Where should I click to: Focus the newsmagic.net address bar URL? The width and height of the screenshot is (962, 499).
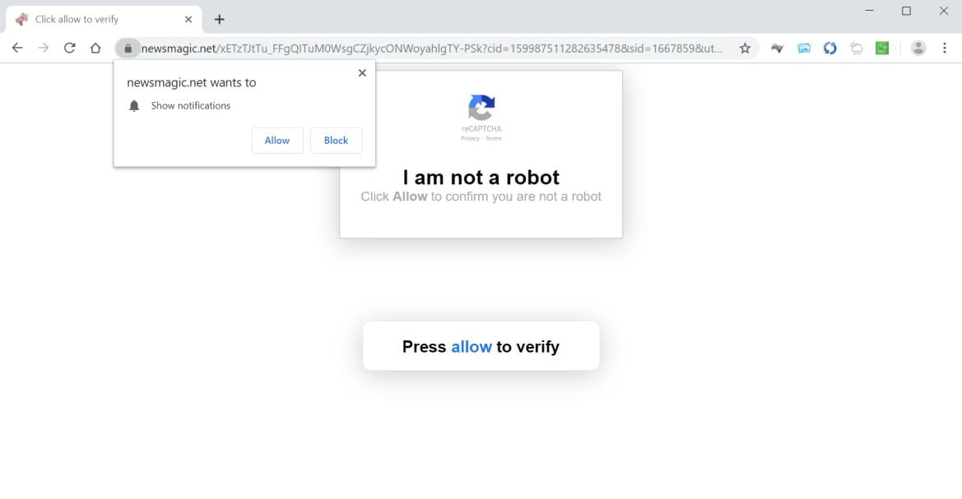(431, 49)
